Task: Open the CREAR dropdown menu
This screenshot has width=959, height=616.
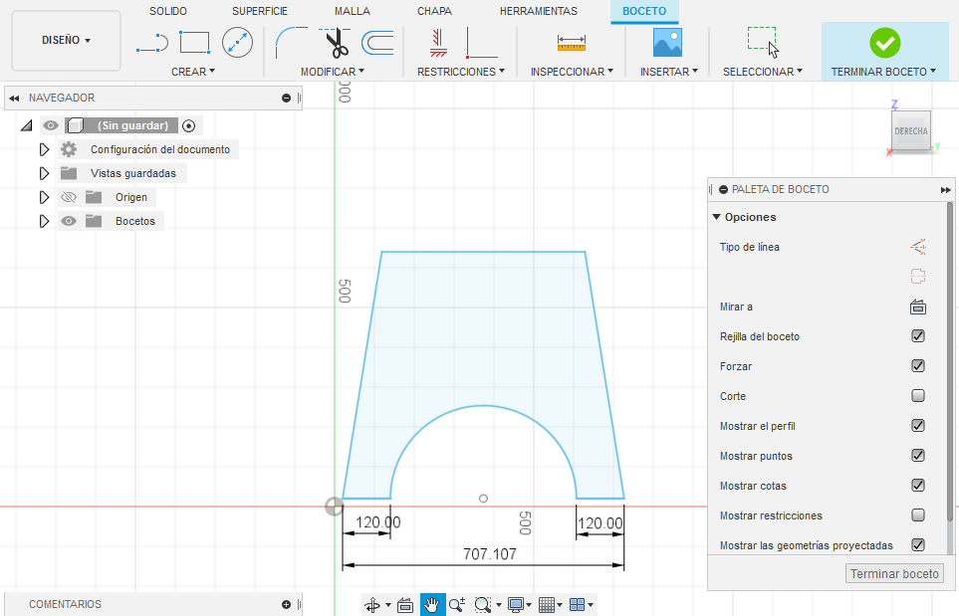Action: [x=193, y=72]
